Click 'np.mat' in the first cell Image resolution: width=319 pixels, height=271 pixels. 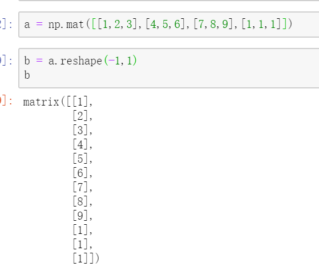[66, 25]
